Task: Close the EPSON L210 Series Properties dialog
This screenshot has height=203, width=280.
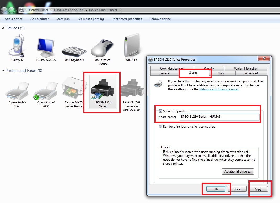Action: point(264,58)
